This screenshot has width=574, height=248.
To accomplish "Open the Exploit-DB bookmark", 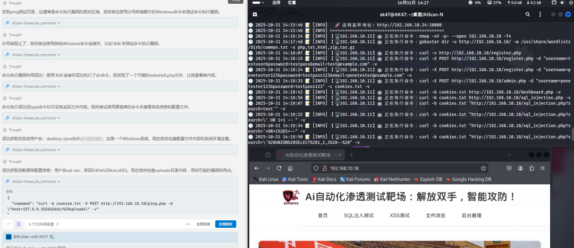I will tap(428, 179).
